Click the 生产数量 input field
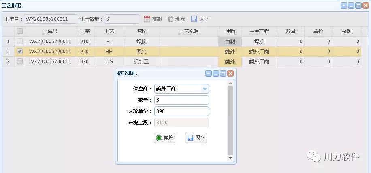371x173 pixels. tap(122, 19)
